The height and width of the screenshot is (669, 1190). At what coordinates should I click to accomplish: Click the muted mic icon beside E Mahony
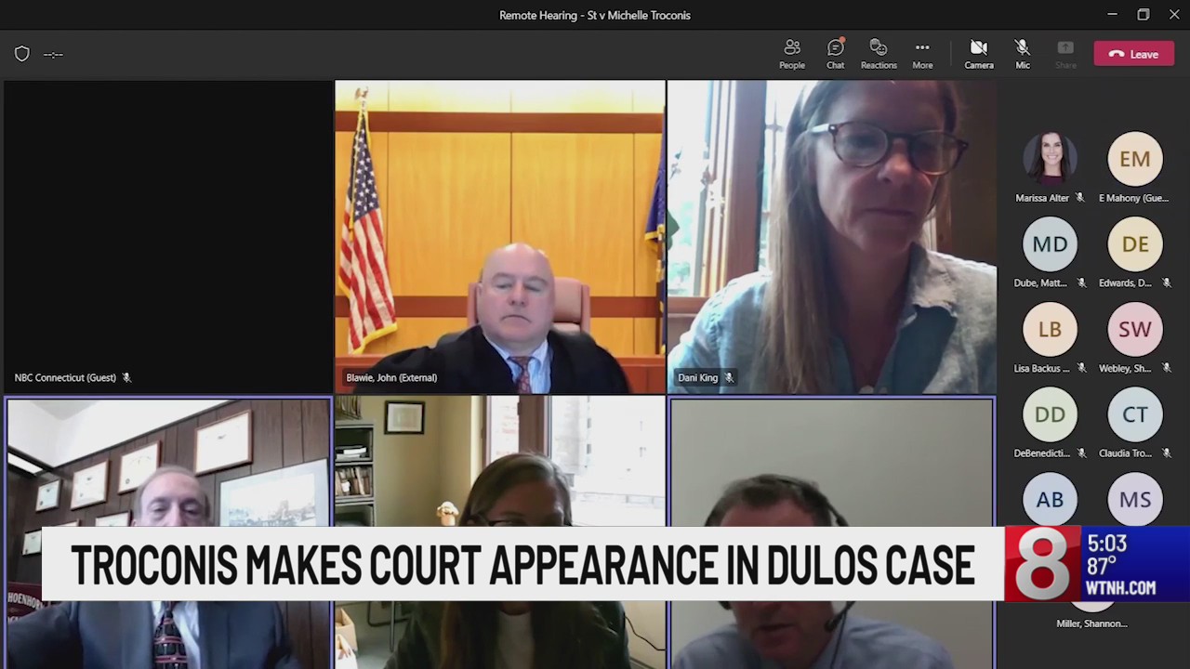1171,197
